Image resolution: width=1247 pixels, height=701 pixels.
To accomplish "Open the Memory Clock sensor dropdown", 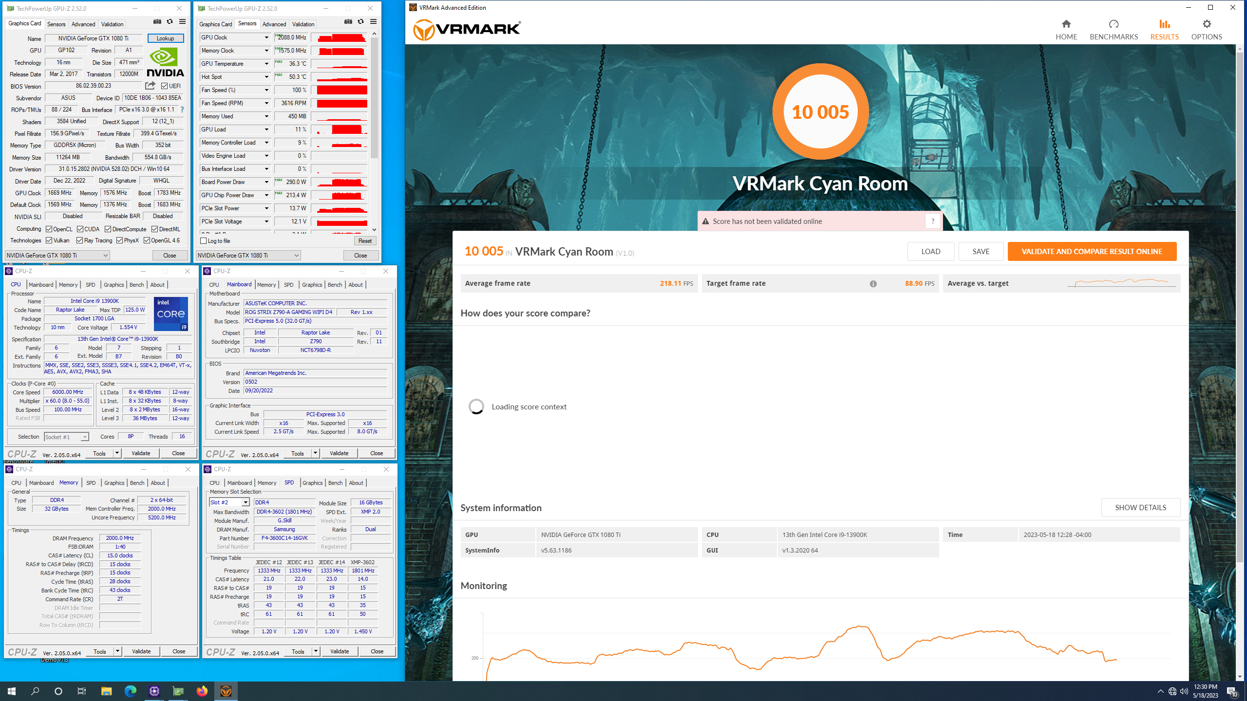I will 266,51.
